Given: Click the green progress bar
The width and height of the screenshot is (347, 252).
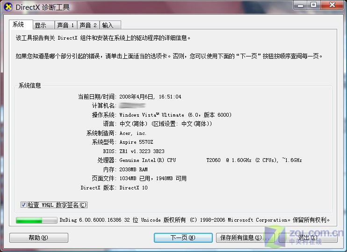Looking at the screenshot, I should click(36, 220).
